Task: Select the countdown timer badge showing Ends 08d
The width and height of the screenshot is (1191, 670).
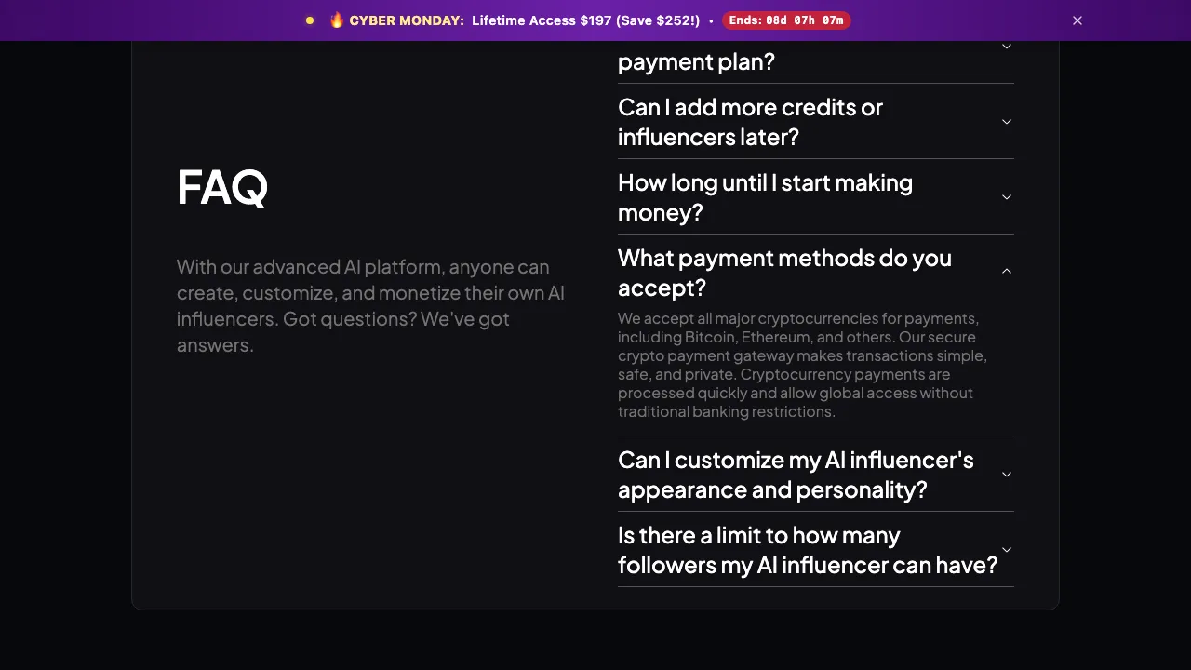Action: point(786,20)
